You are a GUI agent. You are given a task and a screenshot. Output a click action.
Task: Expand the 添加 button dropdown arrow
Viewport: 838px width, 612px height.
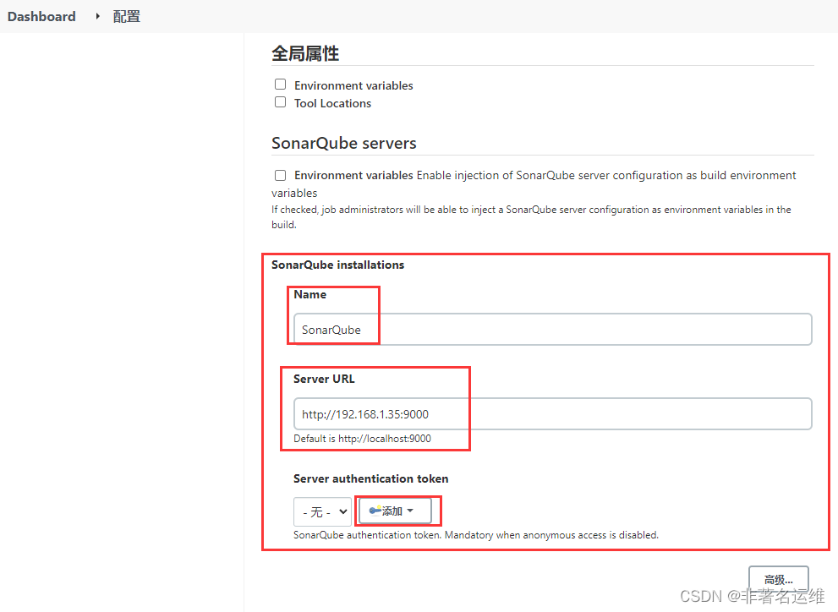click(410, 511)
